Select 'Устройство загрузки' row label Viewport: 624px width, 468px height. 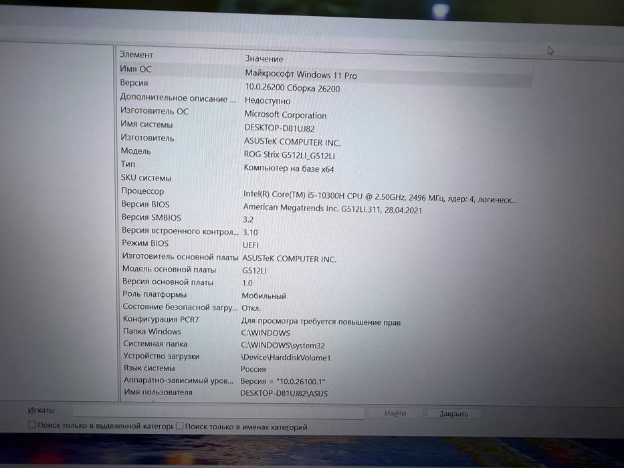pyautogui.click(x=162, y=356)
